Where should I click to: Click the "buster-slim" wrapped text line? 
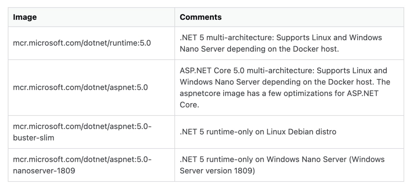(x=33, y=138)
